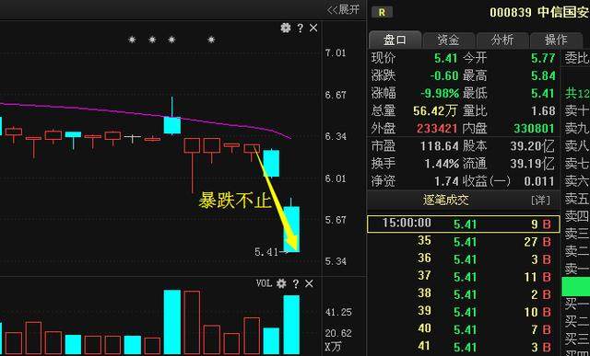Screen dimensions: 590x356
Task: Click the 卖十 order book row label
Action: click(x=577, y=110)
